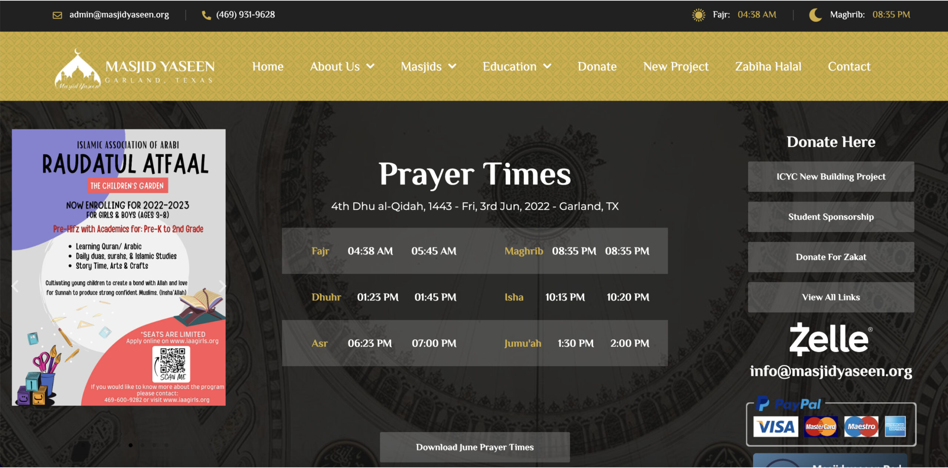This screenshot has width=948, height=468.
Task: Go to previous slide with left arrow
Action: (x=15, y=286)
